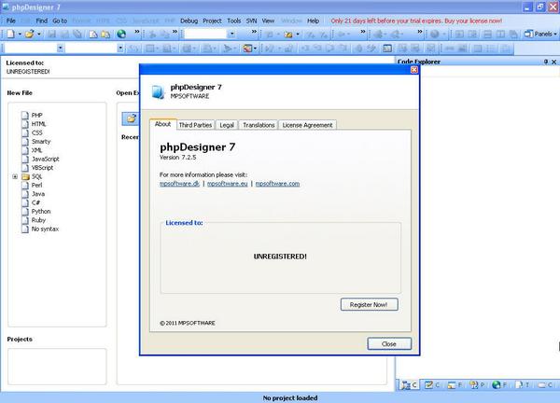The image size is (560, 403).
Task: Switch to the Translations tab
Action: coord(259,125)
